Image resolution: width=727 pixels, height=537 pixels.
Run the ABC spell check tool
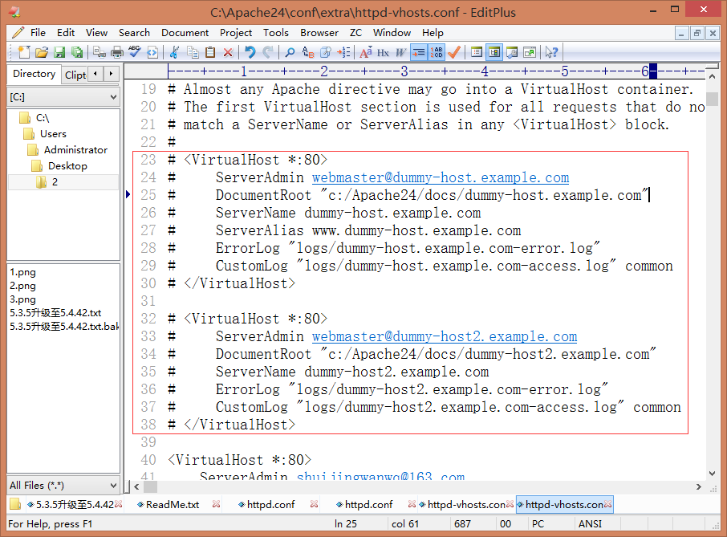click(134, 52)
